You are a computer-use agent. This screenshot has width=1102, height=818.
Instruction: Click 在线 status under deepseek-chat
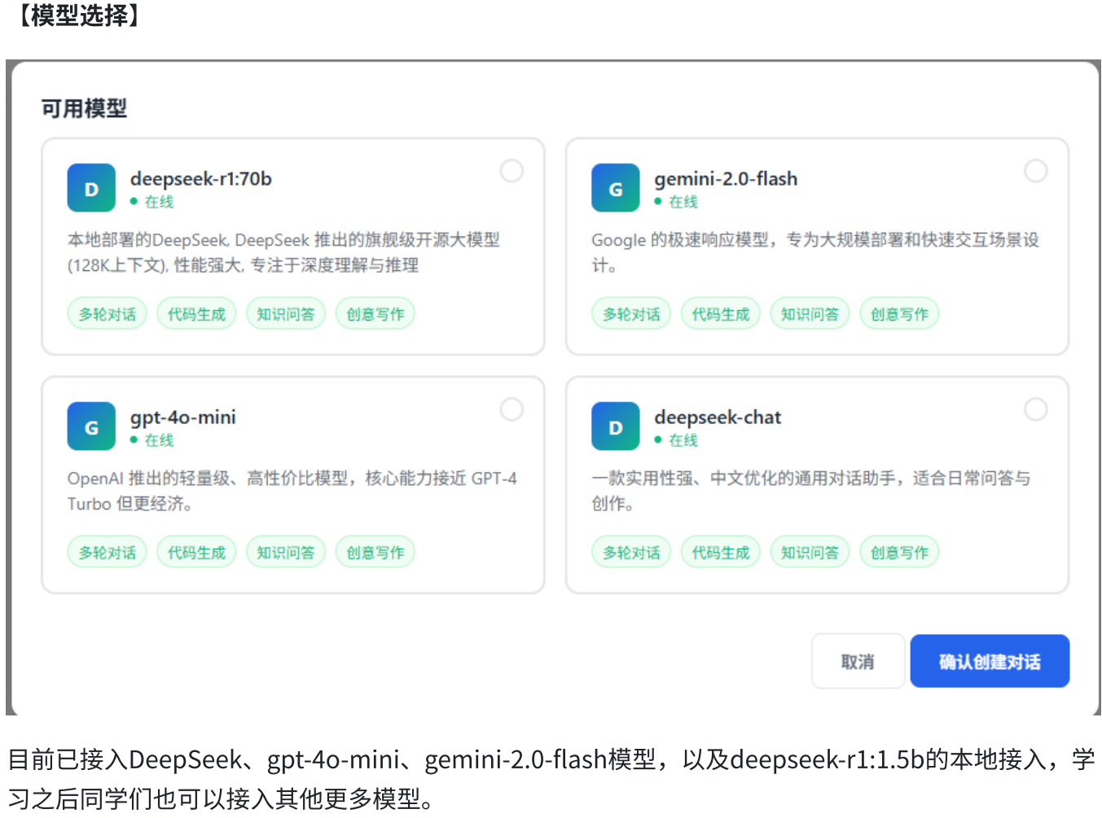coord(676,440)
